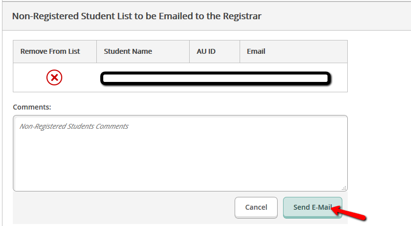Cancel the non-registered student email
411x226 pixels.
256,207
